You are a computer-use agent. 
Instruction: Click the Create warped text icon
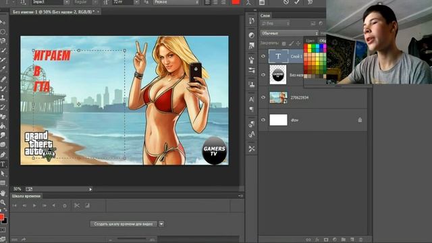coord(248,3)
